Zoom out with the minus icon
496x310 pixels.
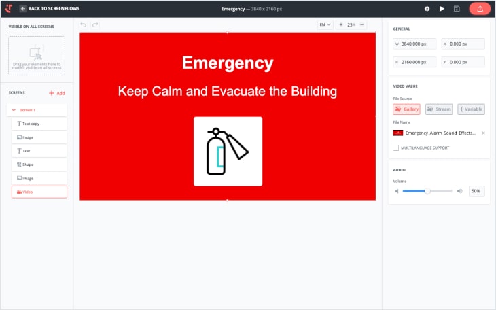click(362, 24)
